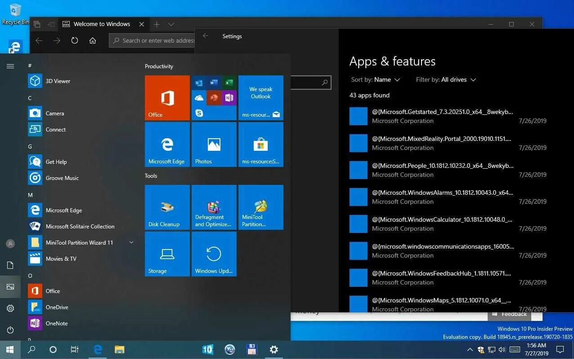
Task: Click the Power button in Start
Action: pyautogui.click(x=10, y=330)
